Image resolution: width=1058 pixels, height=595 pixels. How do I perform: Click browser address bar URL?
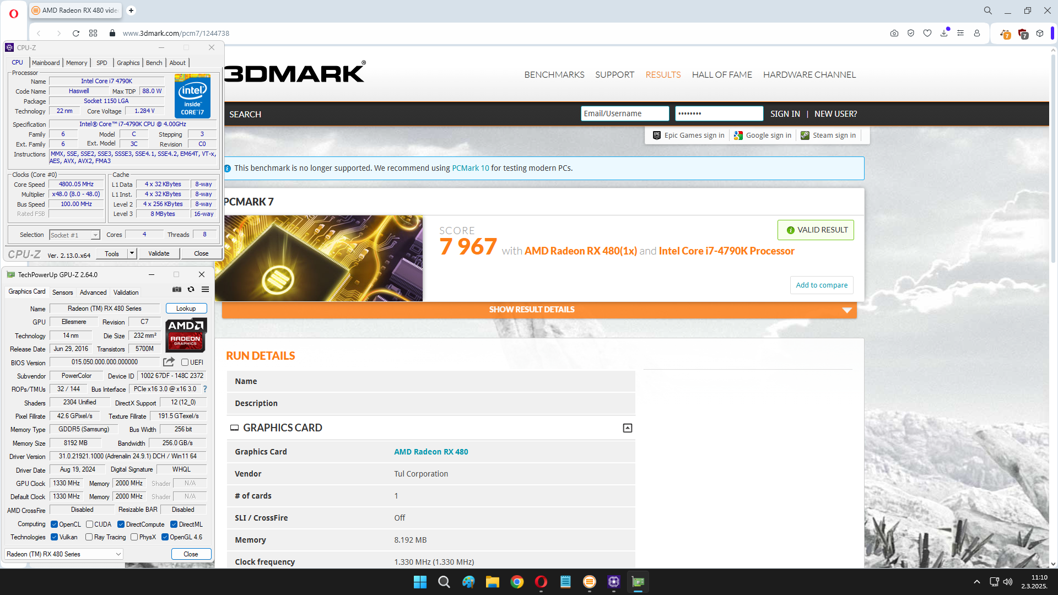(x=176, y=33)
